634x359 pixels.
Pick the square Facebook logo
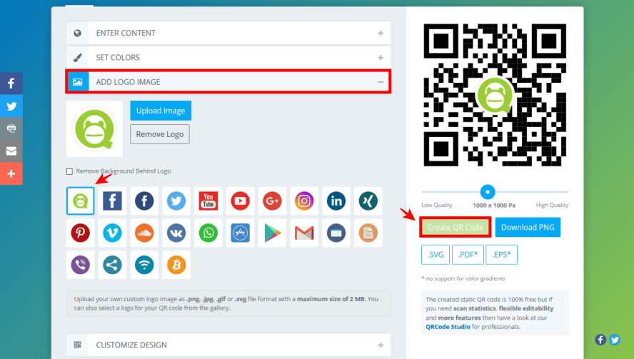(x=112, y=201)
